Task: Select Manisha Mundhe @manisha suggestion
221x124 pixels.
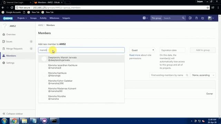Action: (81, 97)
